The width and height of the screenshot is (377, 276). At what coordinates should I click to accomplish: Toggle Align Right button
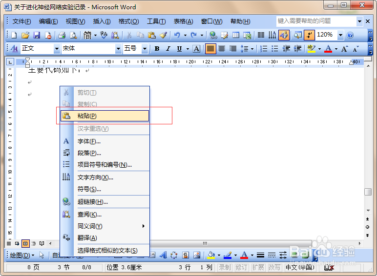coord(233,49)
